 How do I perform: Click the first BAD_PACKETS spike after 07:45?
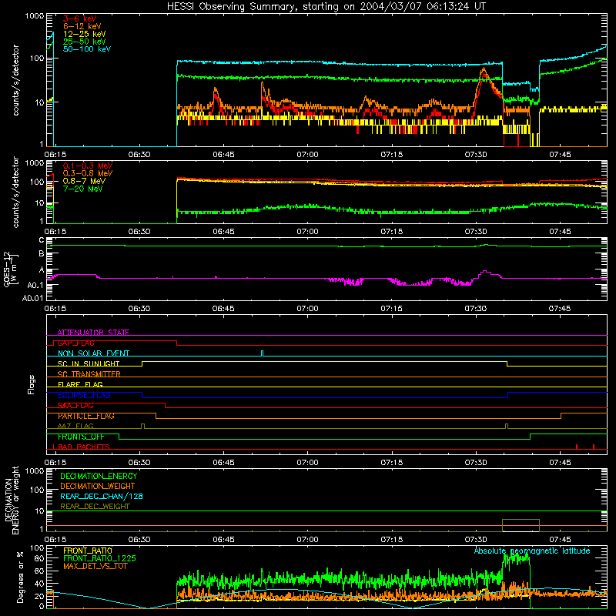[576, 447]
